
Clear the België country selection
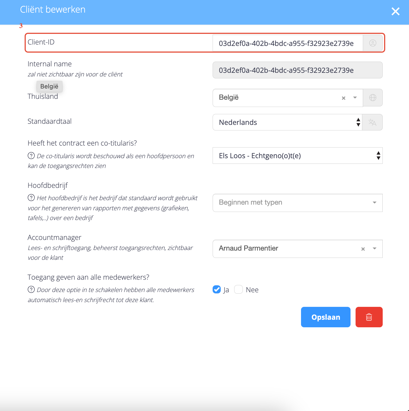[344, 98]
